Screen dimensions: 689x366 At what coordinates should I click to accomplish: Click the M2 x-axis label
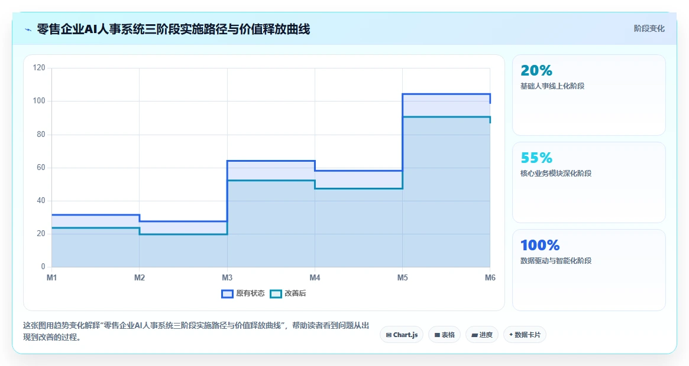tap(140, 278)
